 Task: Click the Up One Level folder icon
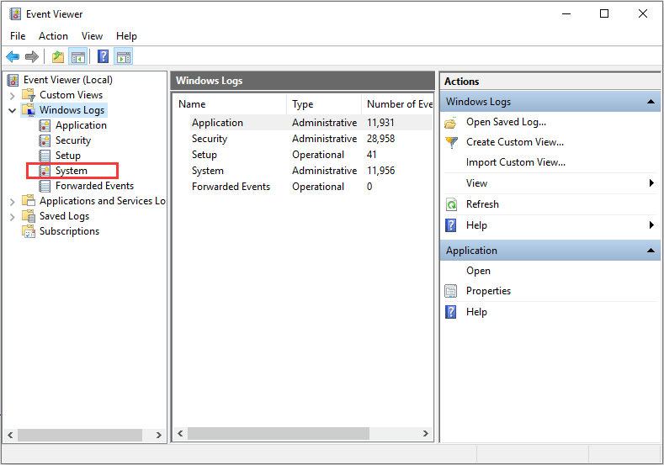57,57
